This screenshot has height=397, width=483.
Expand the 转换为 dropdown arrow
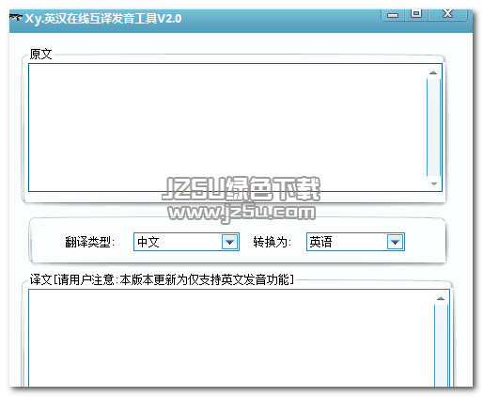[395, 242]
